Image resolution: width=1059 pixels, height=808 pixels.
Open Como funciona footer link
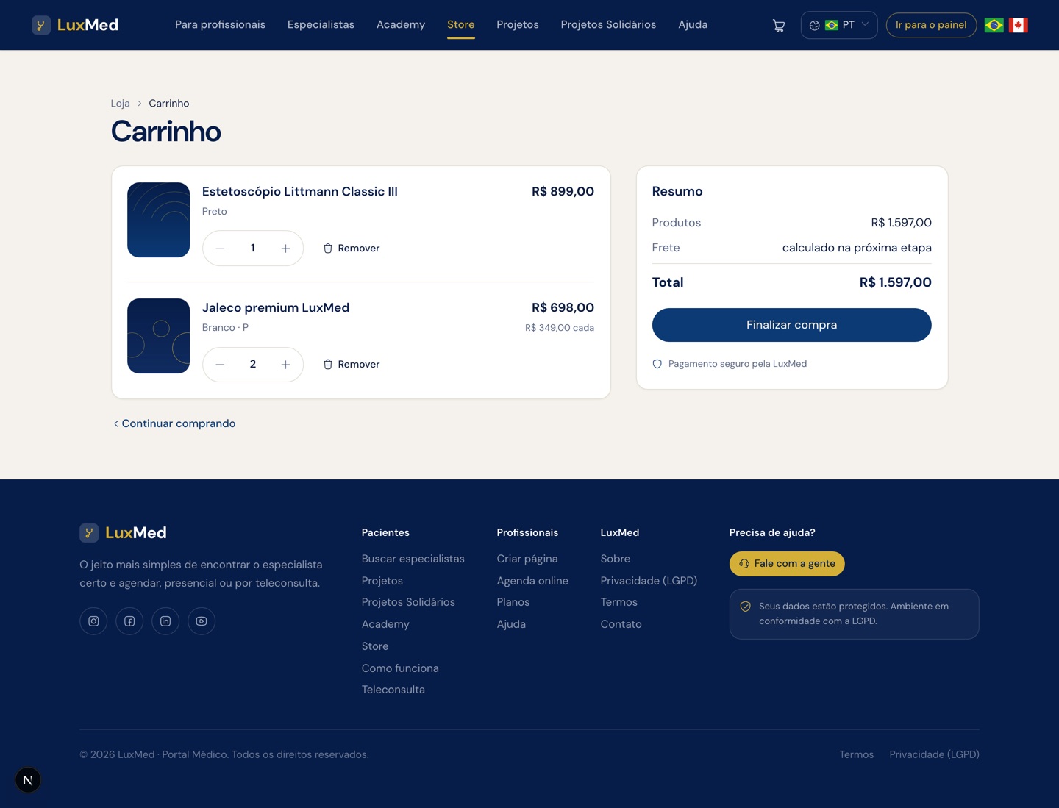[400, 668]
